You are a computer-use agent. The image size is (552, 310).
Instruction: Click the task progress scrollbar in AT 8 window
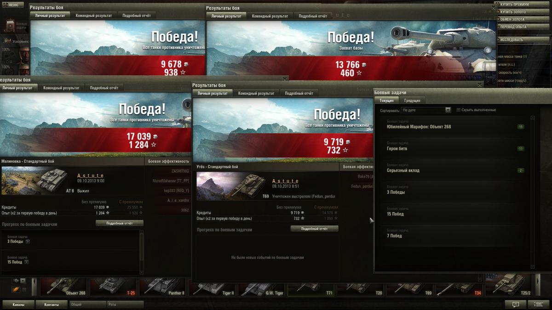click(x=142, y=253)
